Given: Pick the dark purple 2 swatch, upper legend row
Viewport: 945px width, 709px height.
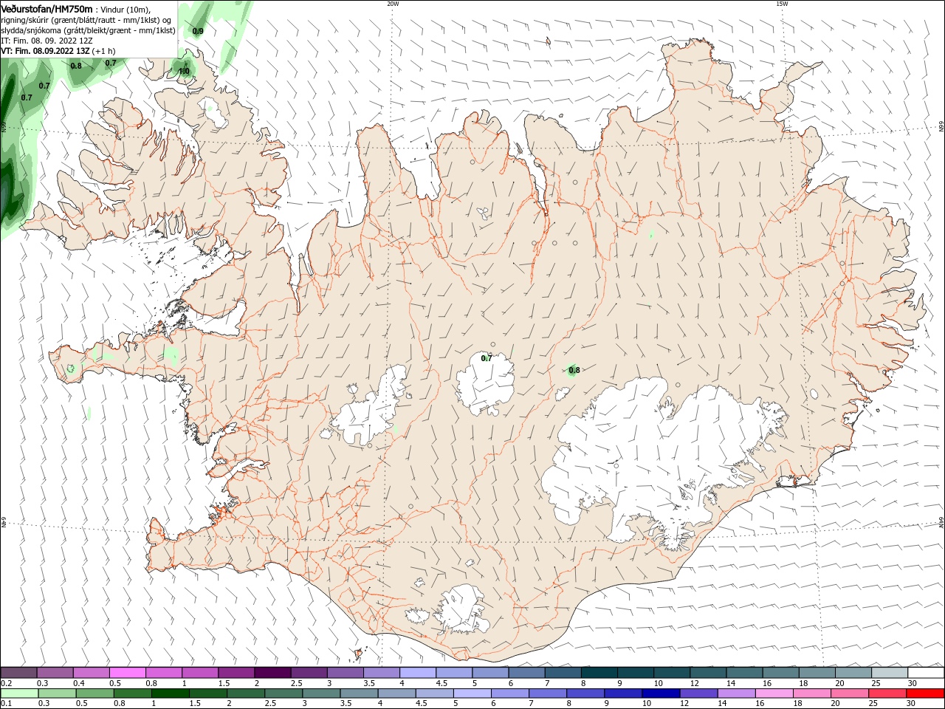Looking at the screenshot, I should [272, 672].
